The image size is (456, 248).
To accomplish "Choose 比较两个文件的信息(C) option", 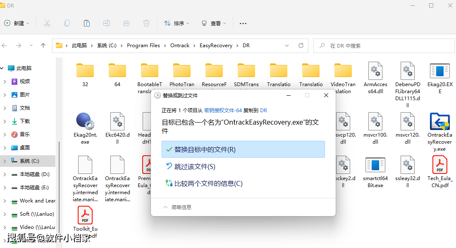I will [243, 183].
